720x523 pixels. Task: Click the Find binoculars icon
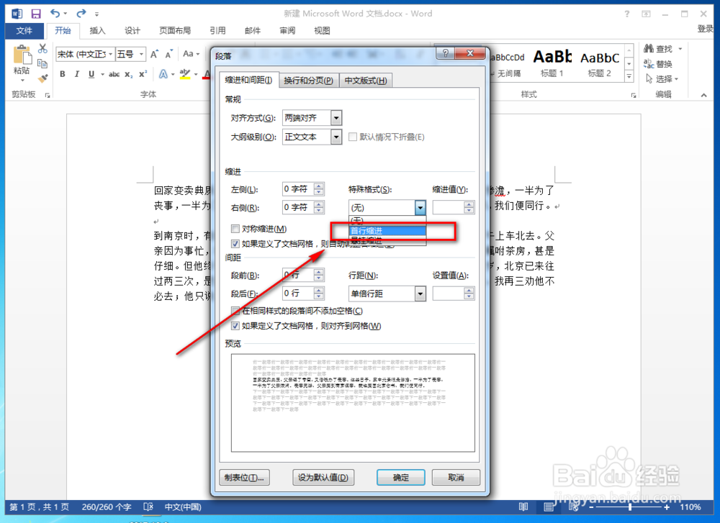[649, 48]
